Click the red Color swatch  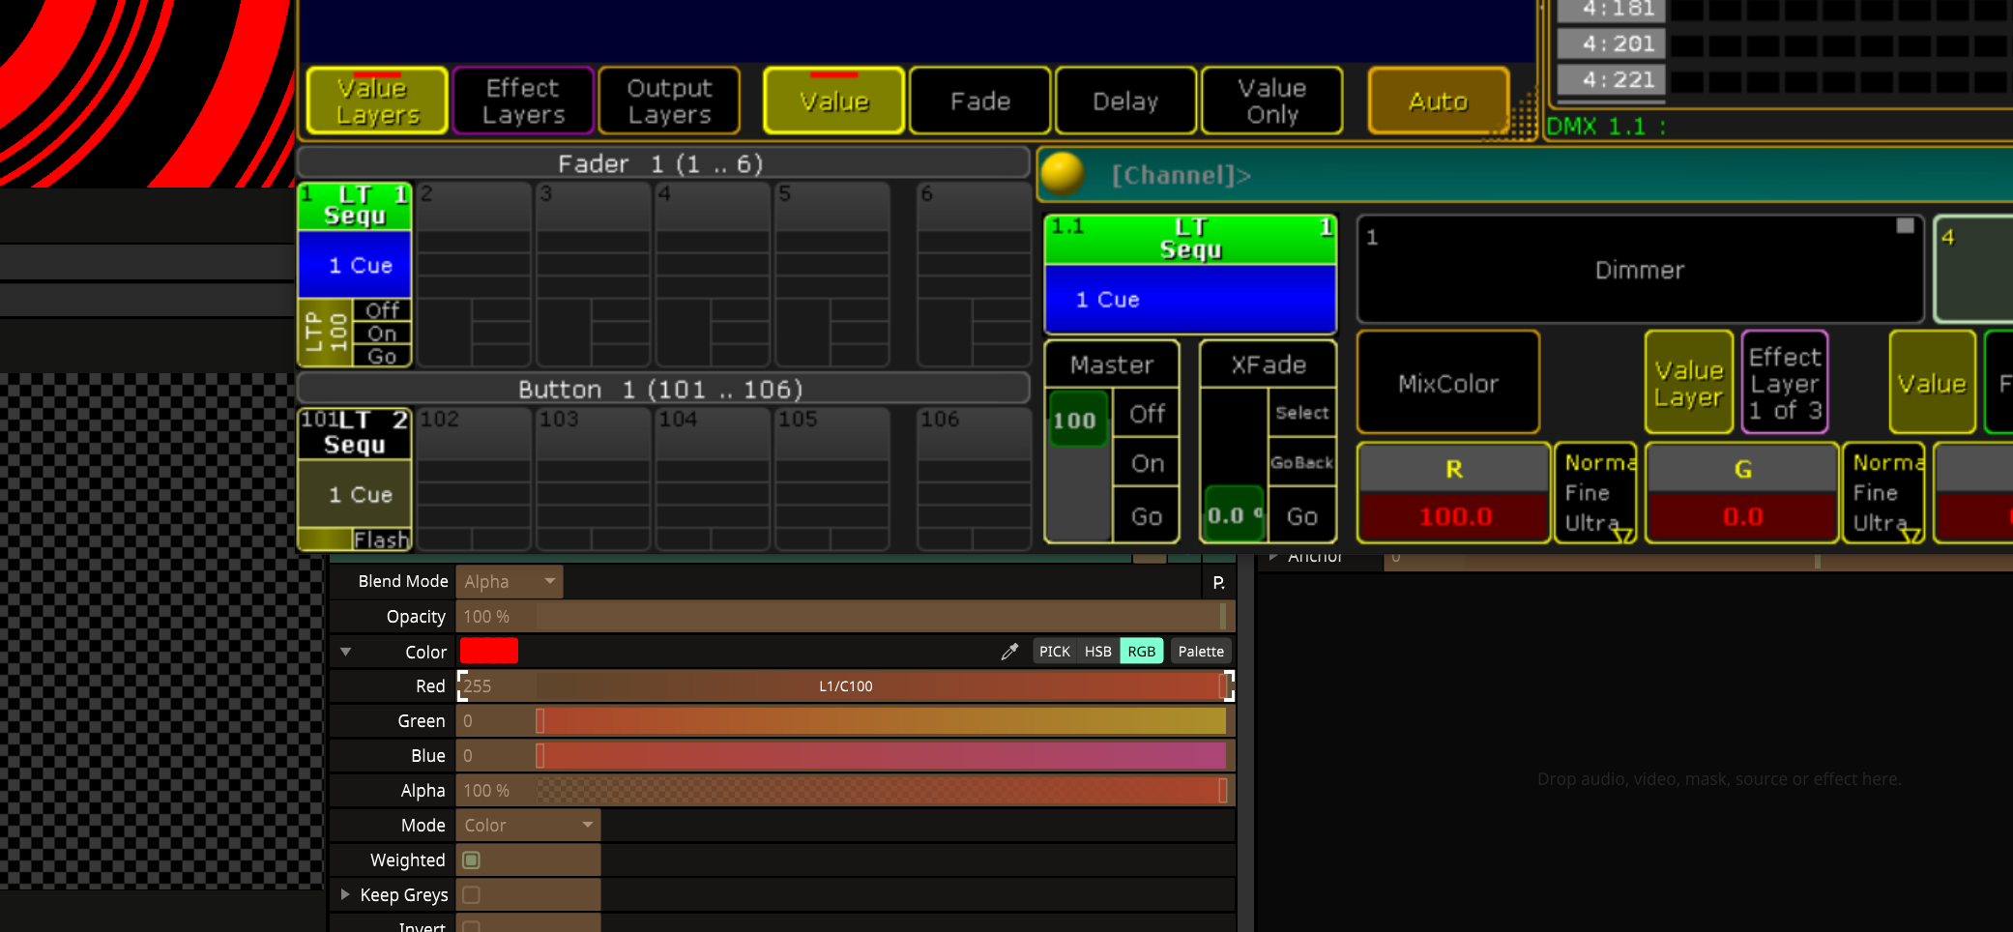[488, 651]
